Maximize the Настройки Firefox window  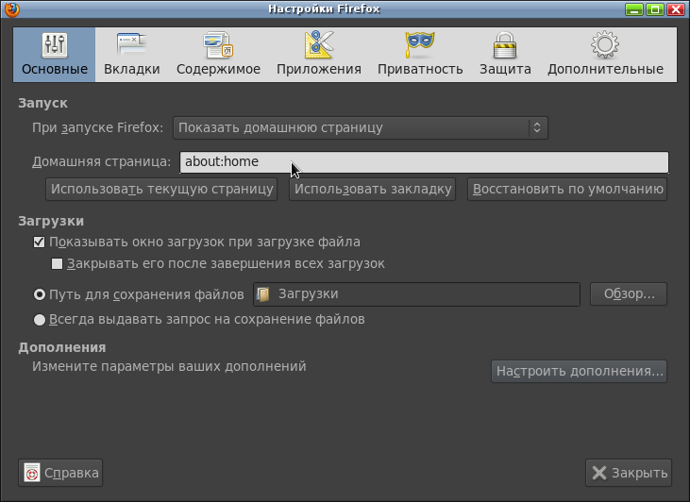[655, 9]
